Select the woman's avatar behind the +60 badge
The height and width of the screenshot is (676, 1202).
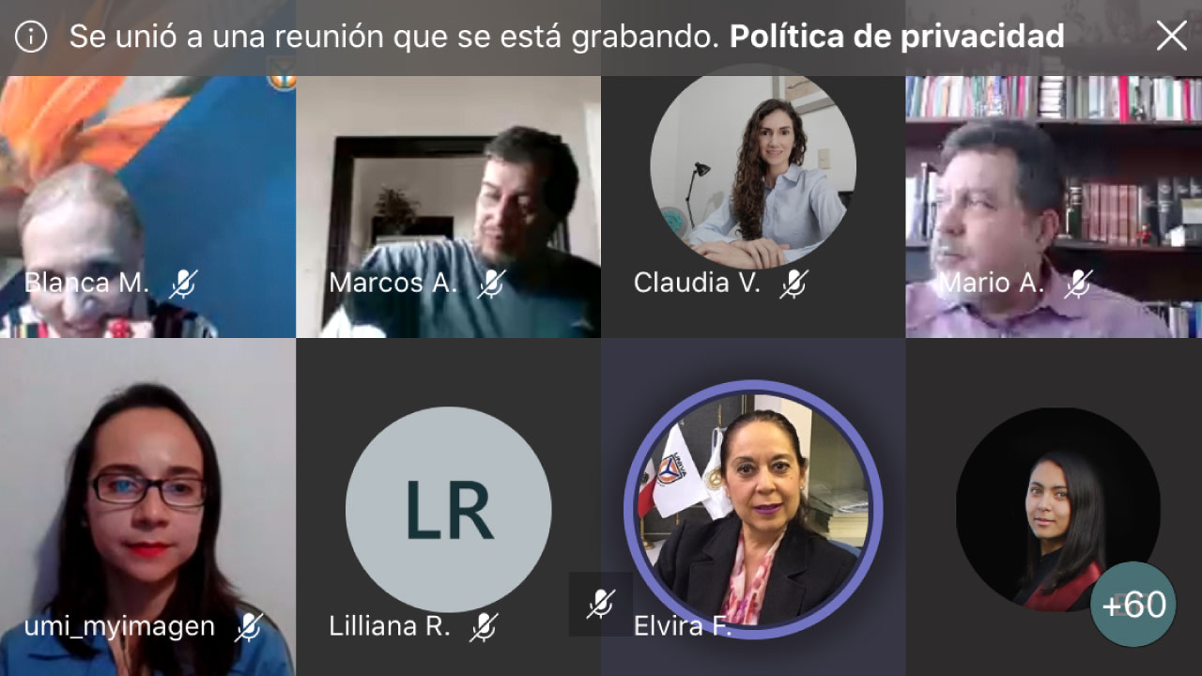[x=1058, y=510]
